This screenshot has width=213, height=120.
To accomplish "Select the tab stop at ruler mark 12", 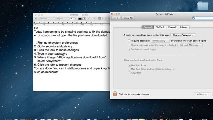I will point(91,23).
